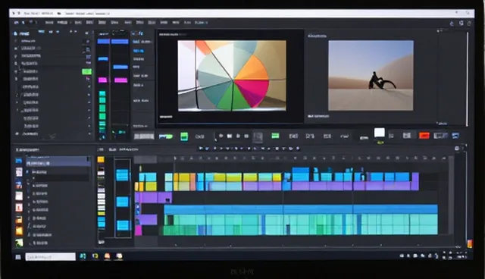Viewport: 485px width, 279px height.
Task: Select the white square swatch in the toolbar
Action: (x=379, y=133)
